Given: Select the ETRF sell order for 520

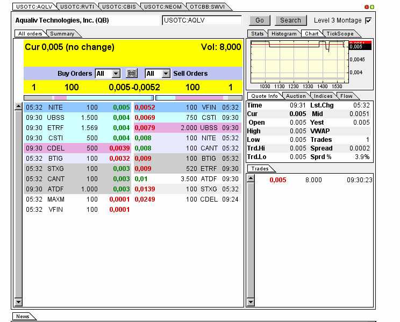Looking at the screenshot, I should [188, 169].
